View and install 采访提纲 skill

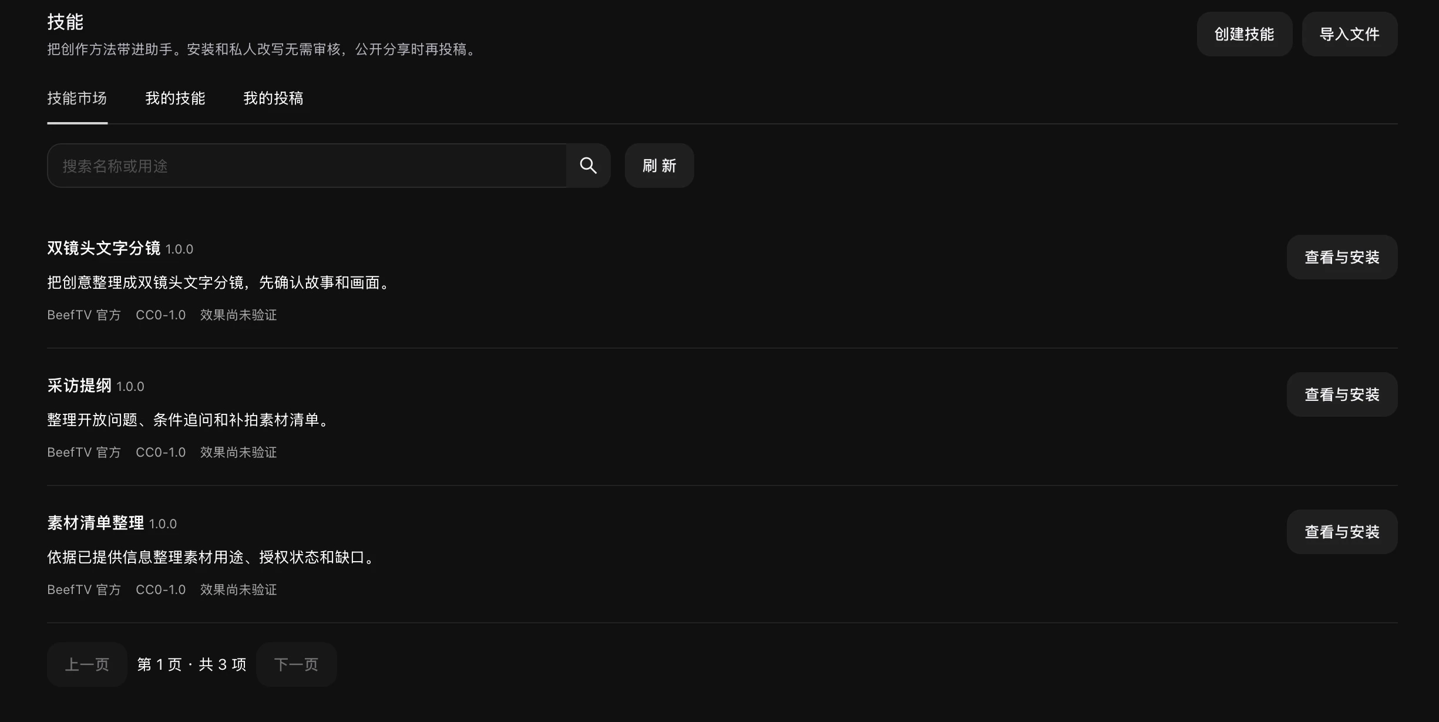[1342, 394]
